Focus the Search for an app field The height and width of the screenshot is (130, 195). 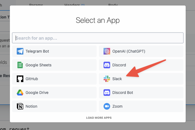pyautogui.click(x=98, y=38)
